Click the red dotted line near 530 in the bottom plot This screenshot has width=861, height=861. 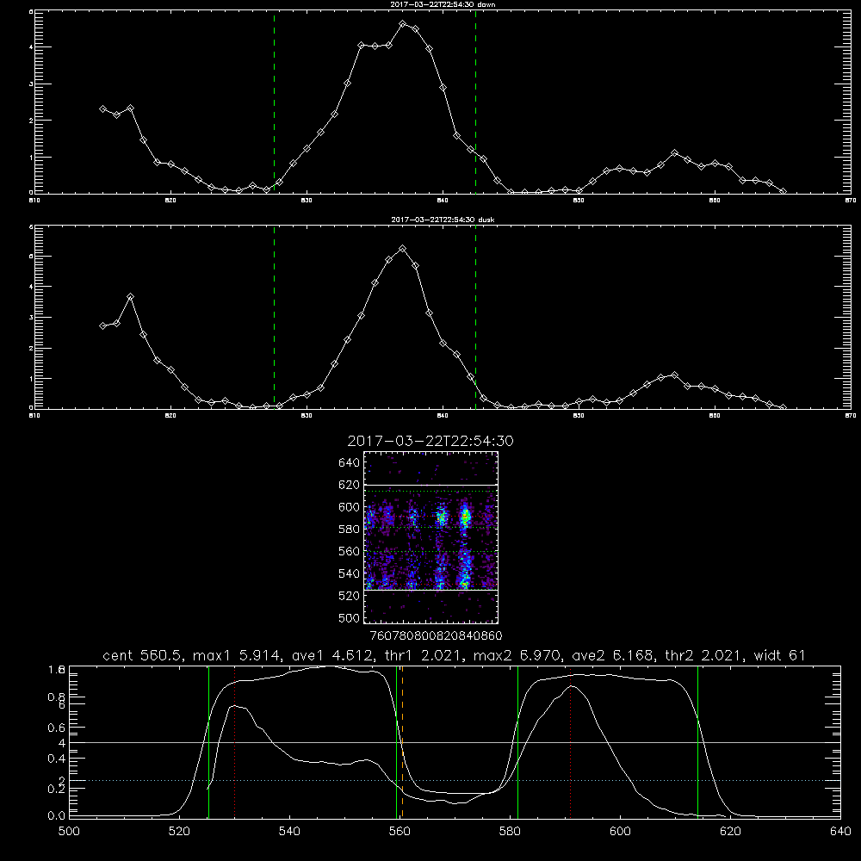[x=234, y=742]
